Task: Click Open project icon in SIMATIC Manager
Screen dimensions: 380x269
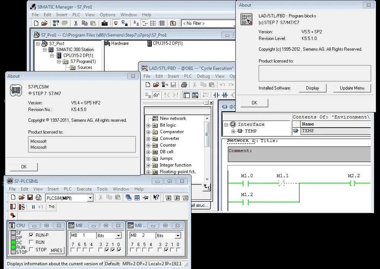Action: (x=45, y=23)
